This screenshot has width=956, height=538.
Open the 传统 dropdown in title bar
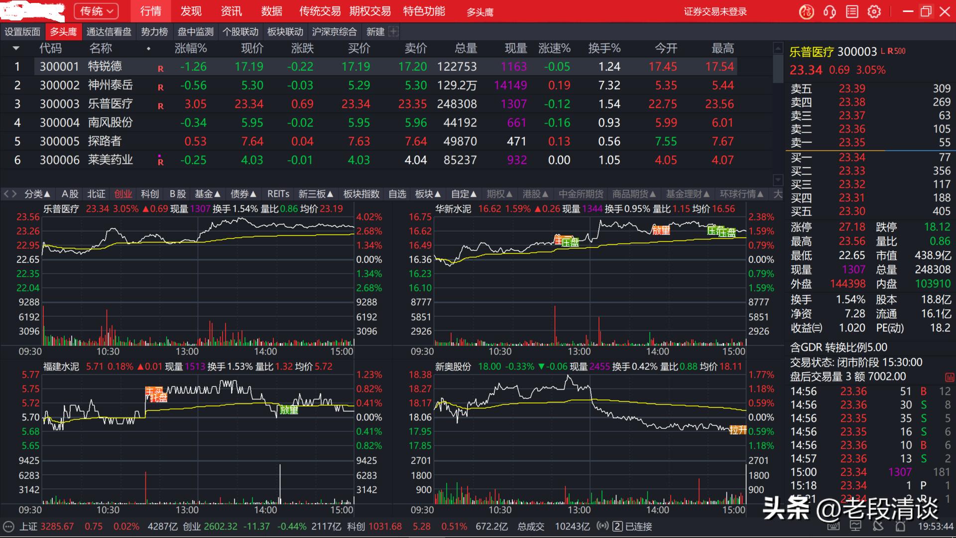pyautogui.click(x=96, y=11)
